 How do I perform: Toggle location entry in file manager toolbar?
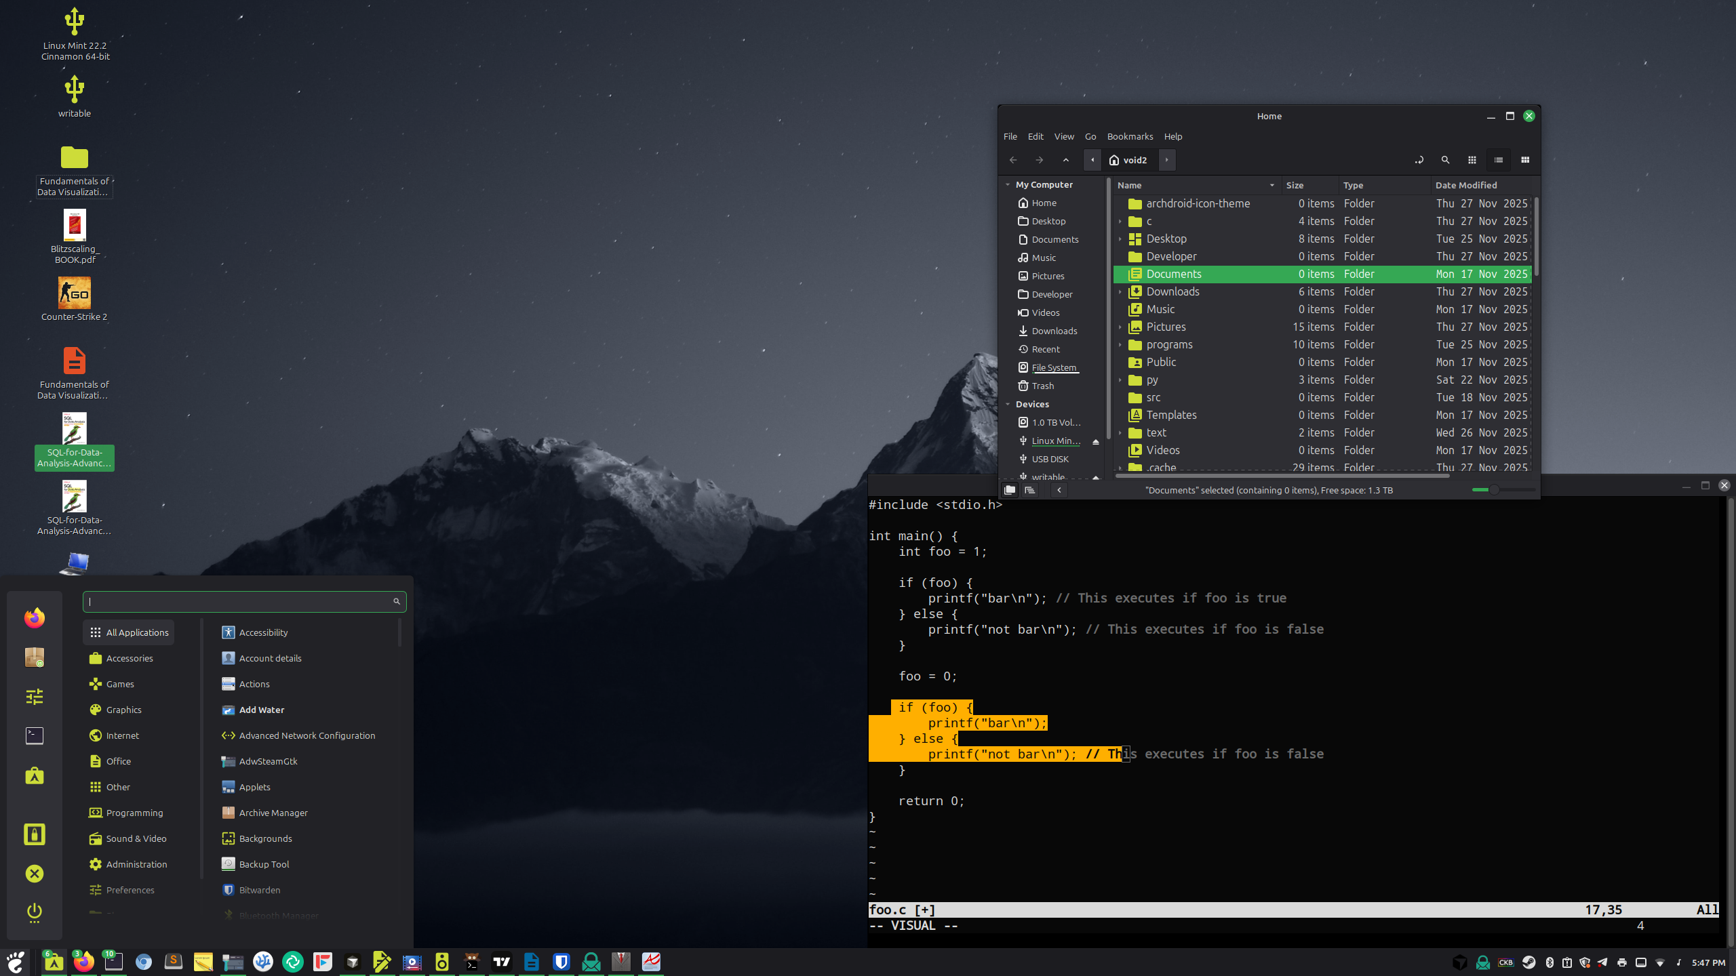[1419, 160]
